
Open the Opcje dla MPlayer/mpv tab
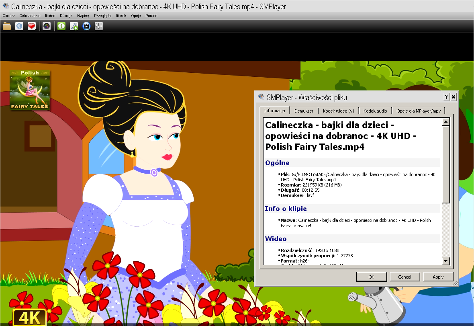pos(419,111)
